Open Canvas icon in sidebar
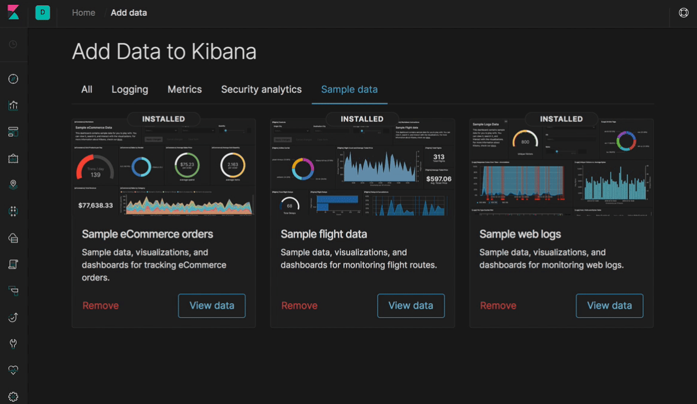The height and width of the screenshot is (404, 697). [x=13, y=158]
